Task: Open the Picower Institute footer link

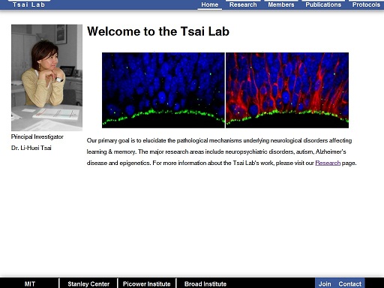Action: pyautogui.click(x=147, y=283)
